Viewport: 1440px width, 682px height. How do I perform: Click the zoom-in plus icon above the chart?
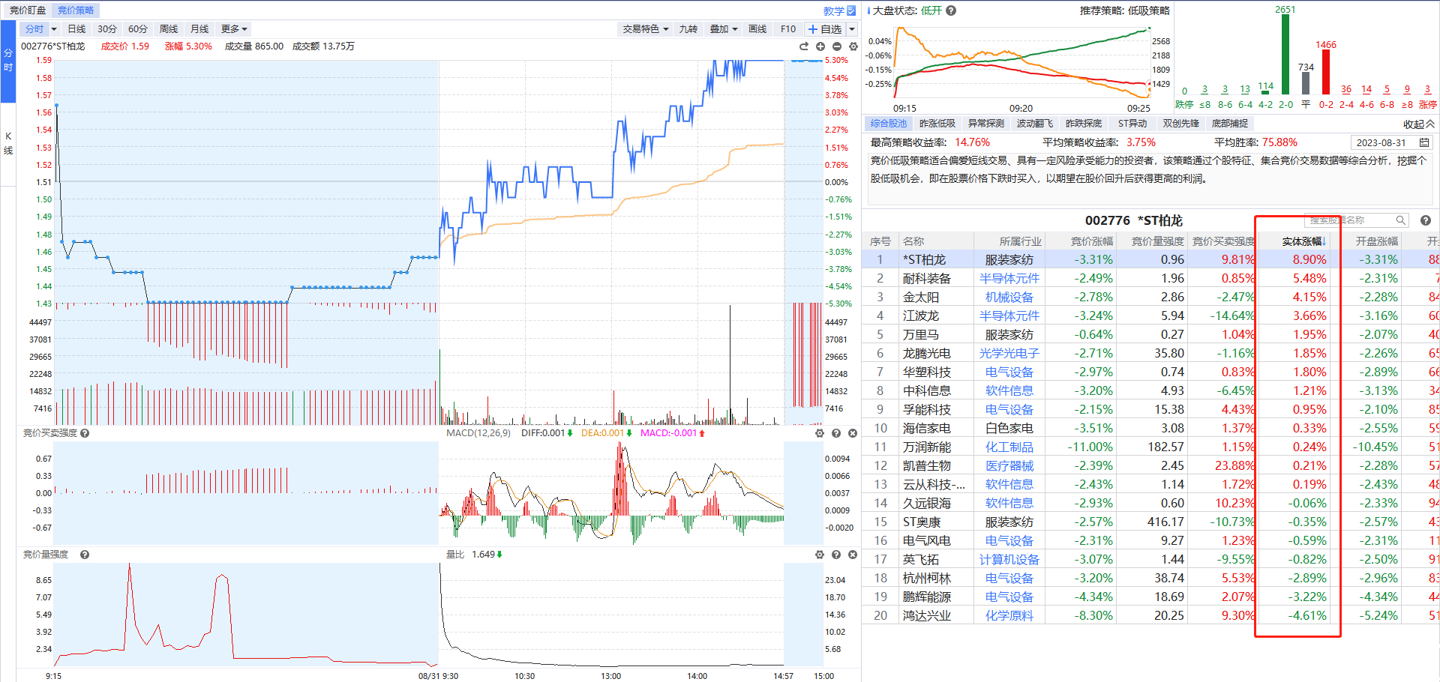820,46
